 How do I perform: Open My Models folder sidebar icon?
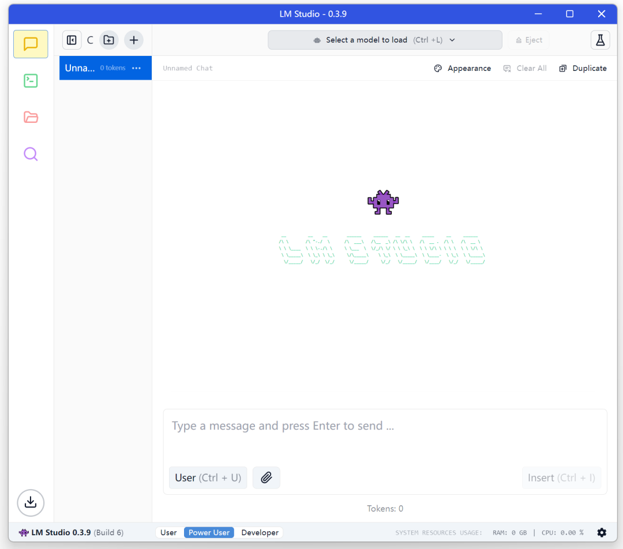point(31,117)
